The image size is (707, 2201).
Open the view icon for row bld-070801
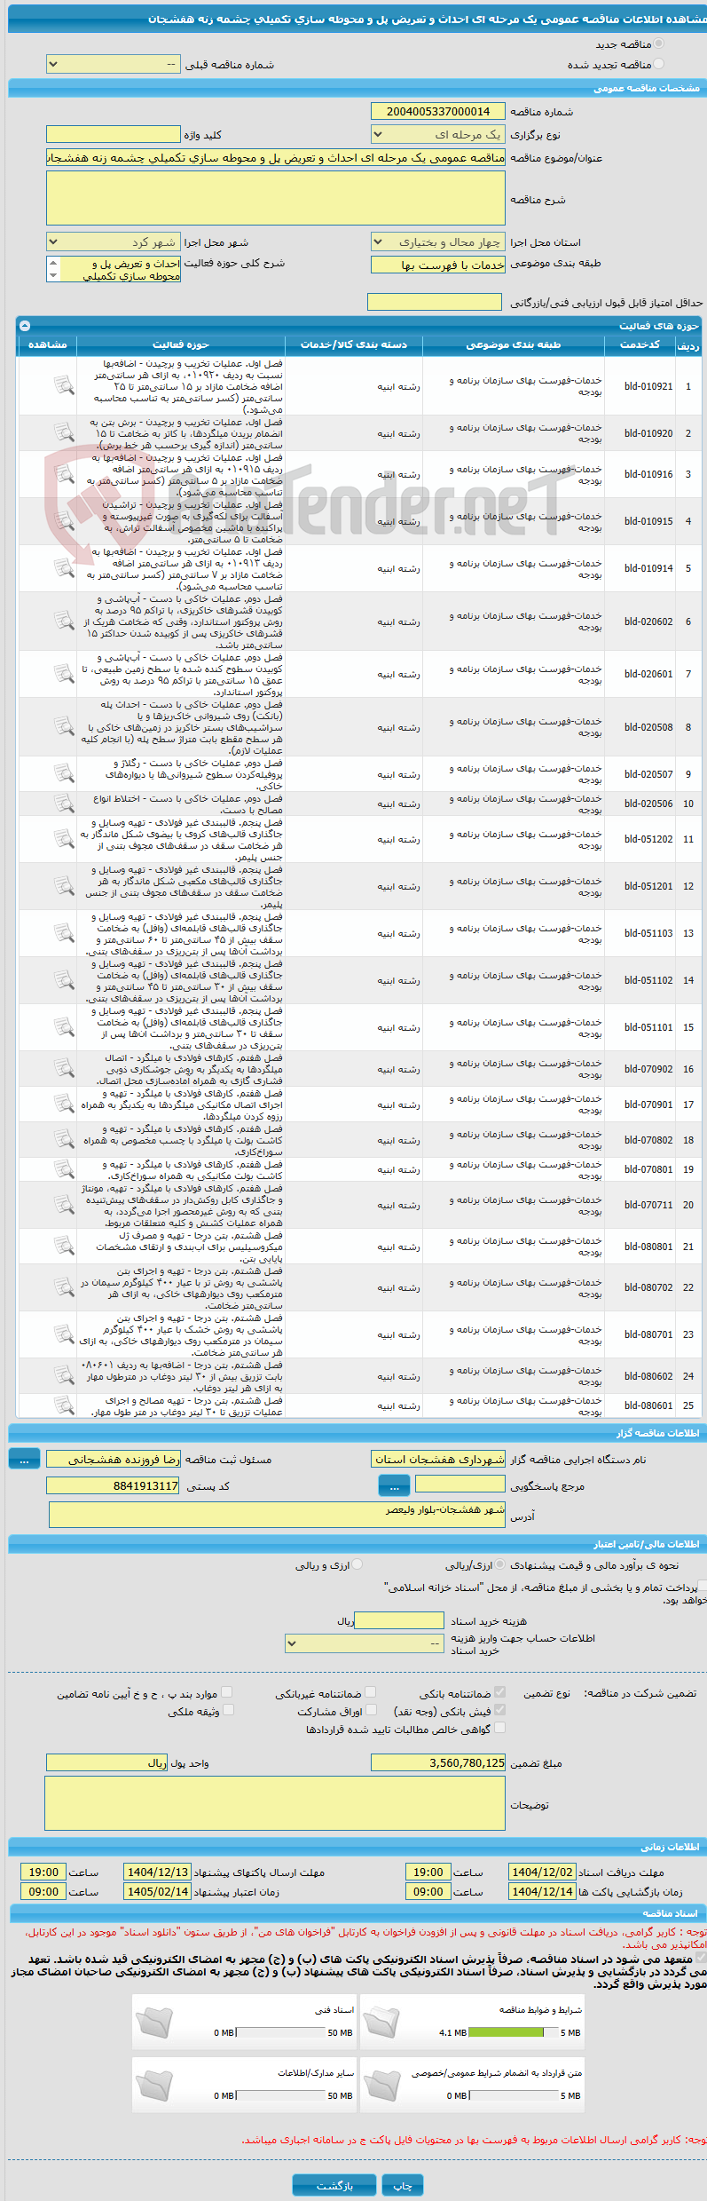(x=64, y=1169)
